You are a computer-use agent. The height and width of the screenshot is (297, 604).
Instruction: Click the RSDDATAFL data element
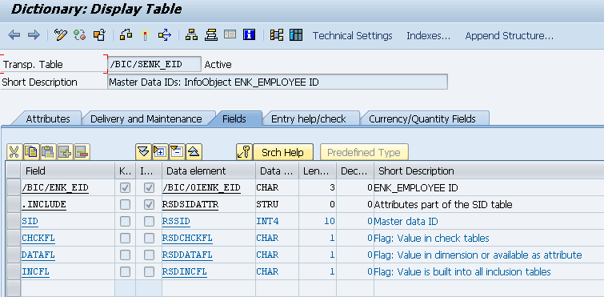pyautogui.click(x=187, y=255)
